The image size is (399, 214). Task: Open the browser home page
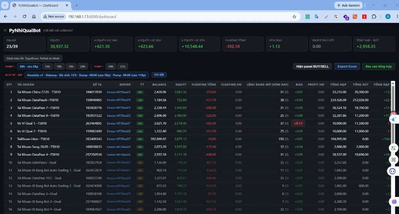click(x=34, y=16)
